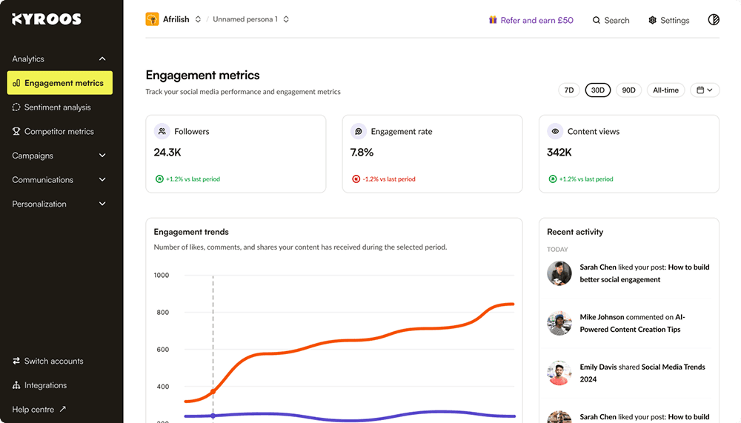Open the calendar date picker dropdown

click(x=705, y=90)
